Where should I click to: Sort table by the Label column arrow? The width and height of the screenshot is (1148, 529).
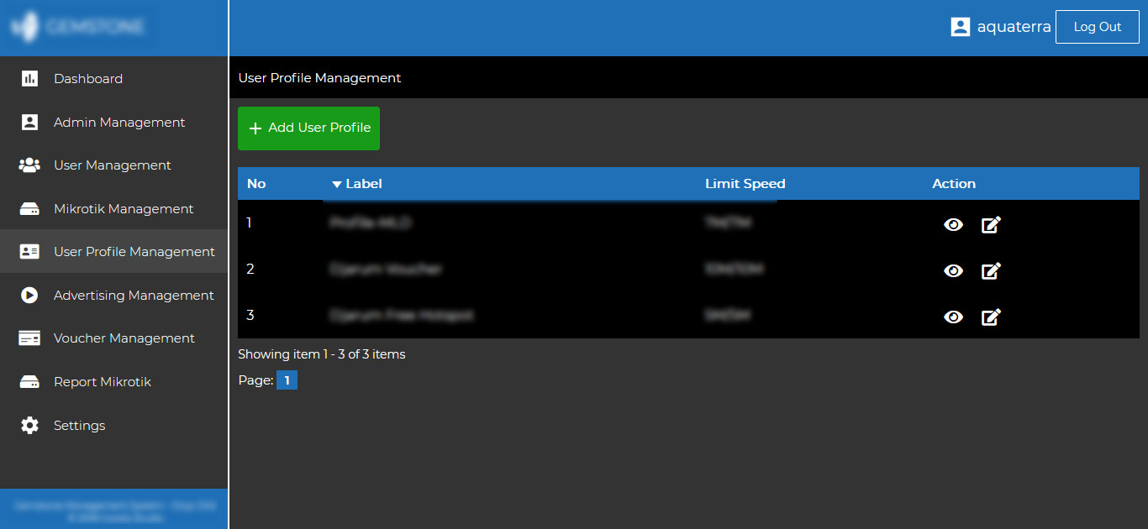tap(337, 184)
